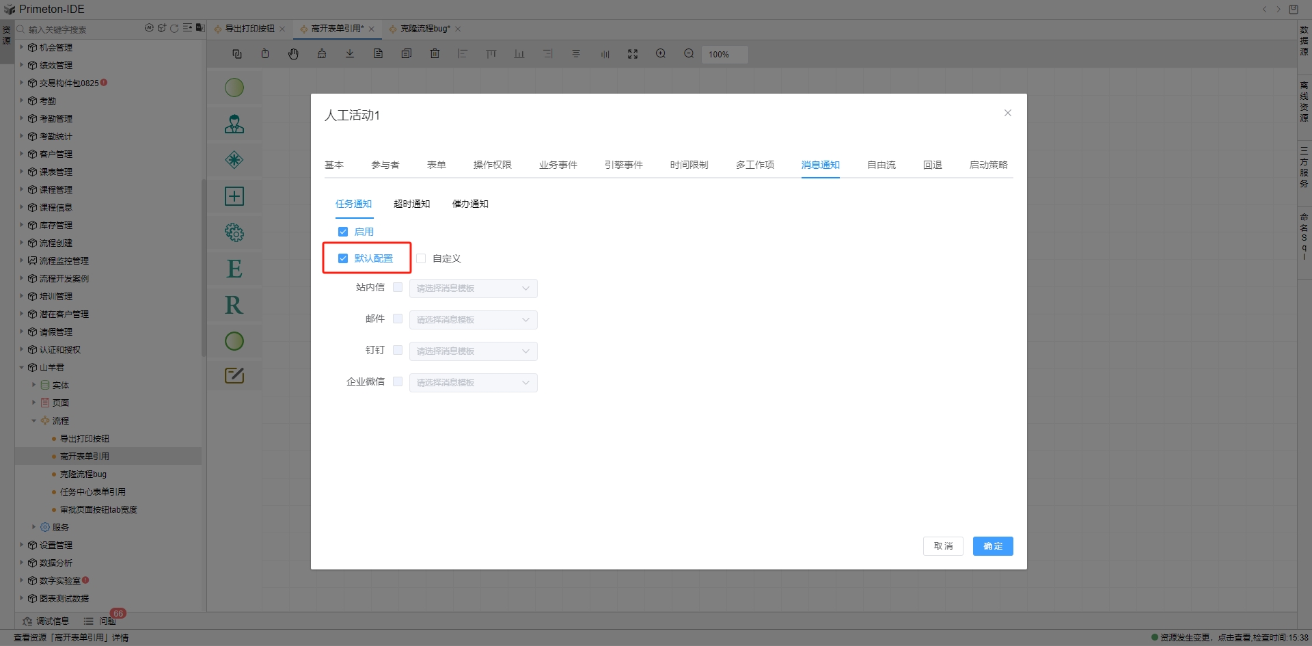The width and height of the screenshot is (1312, 646).
Task: Expand the 服务 tree node
Action: (x=33, y=527)
